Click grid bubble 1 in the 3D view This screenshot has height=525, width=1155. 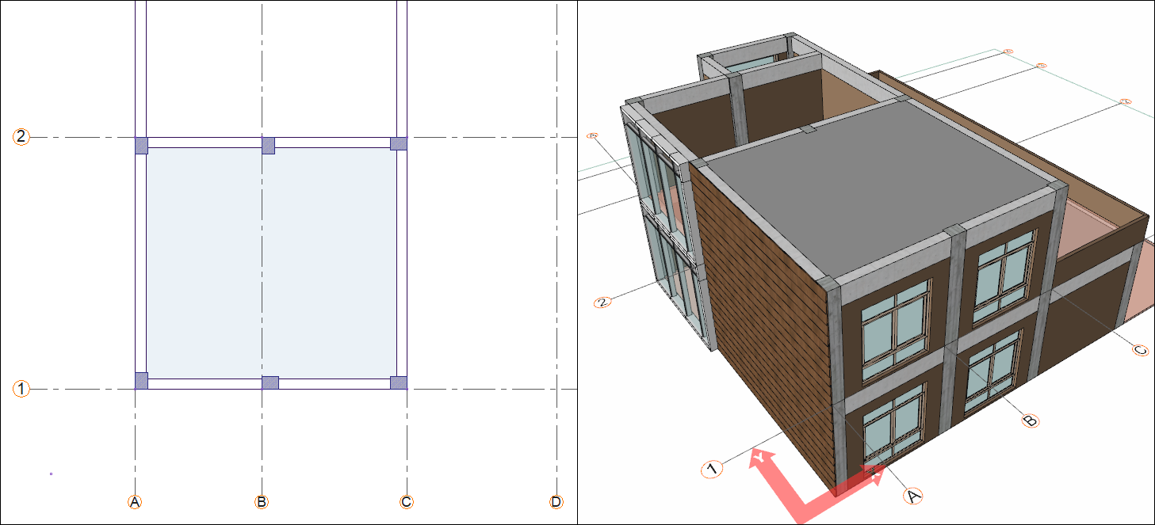[712, 470]
